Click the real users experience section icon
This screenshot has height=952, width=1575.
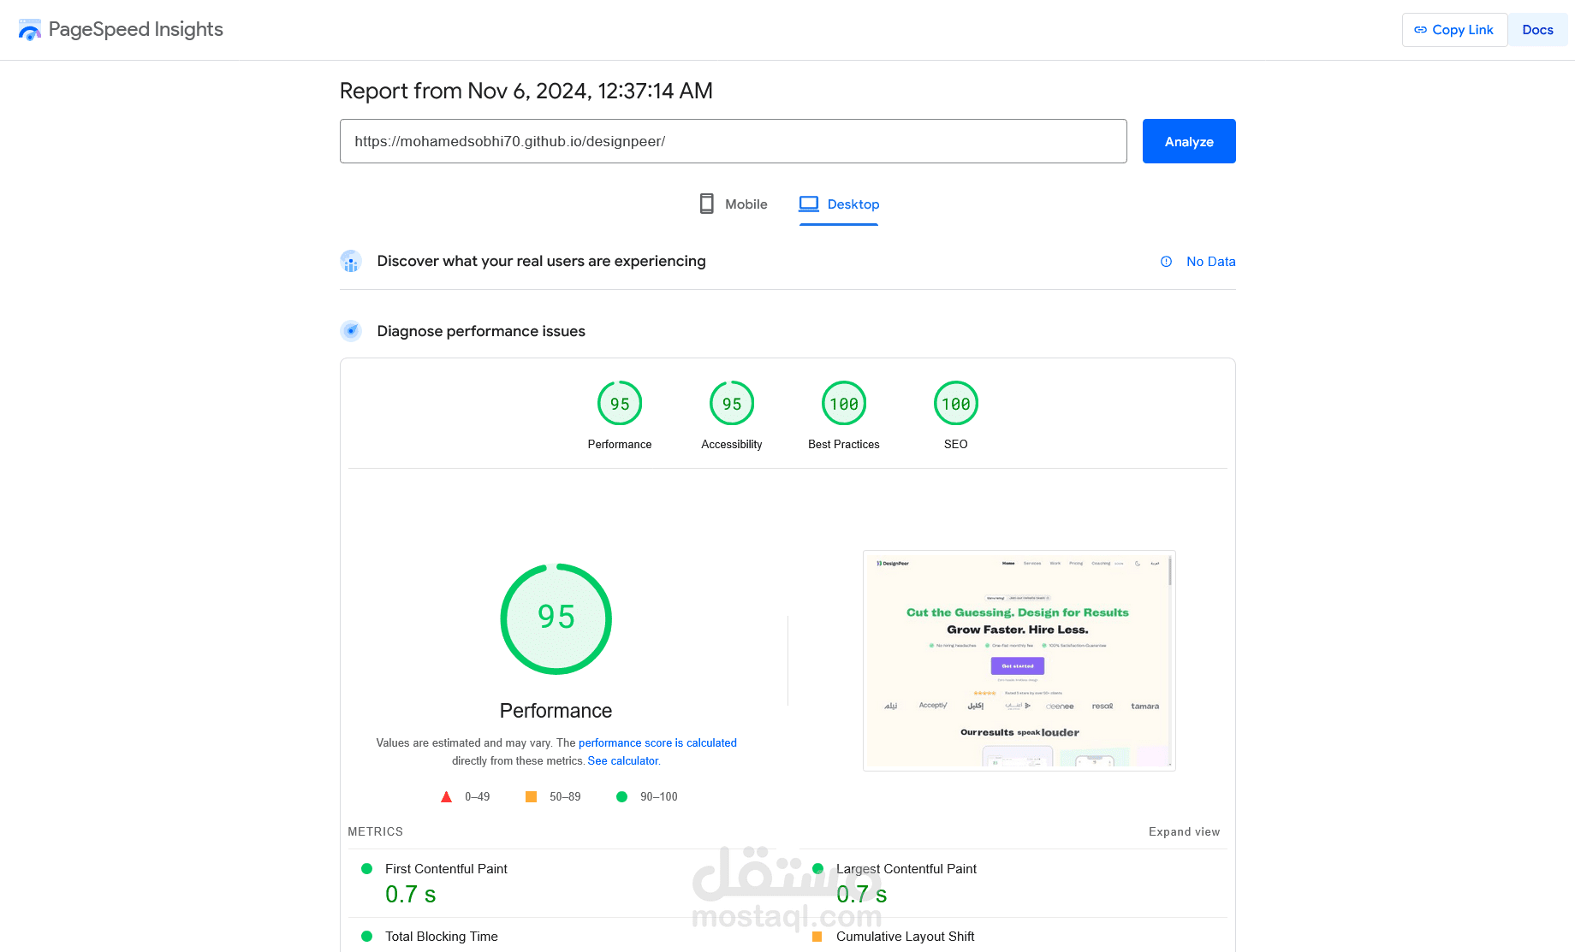pos(351,261)
